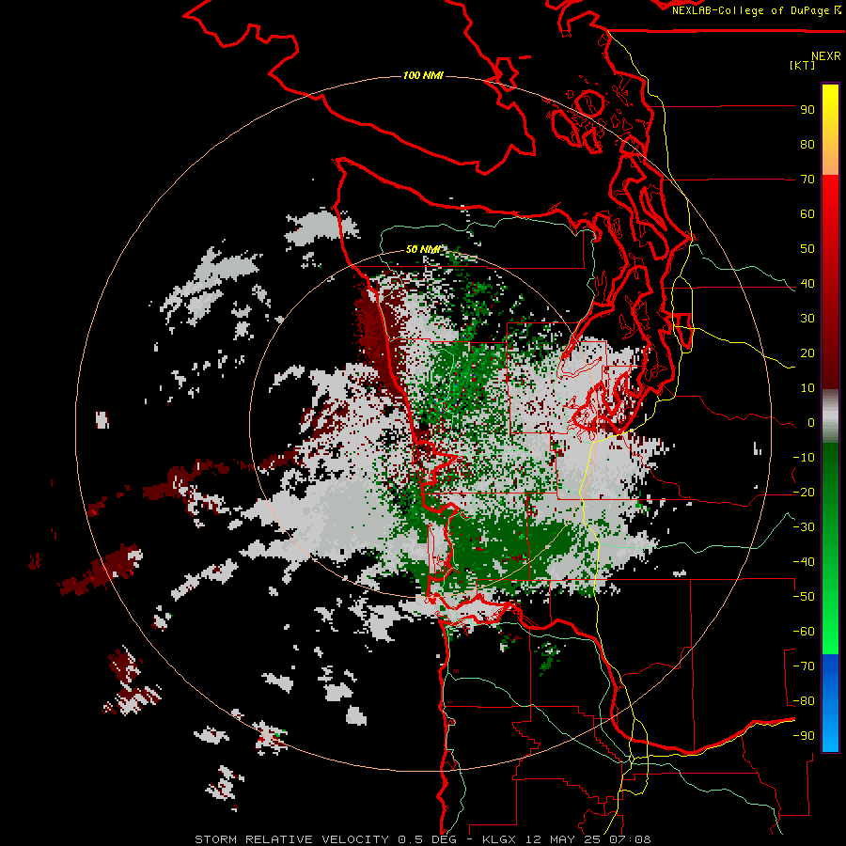Click the STORM RELATIVE VELOCITY caption text

pos(292,839)
